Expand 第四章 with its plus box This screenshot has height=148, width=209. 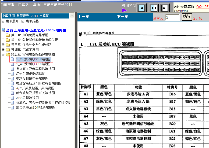3,49
